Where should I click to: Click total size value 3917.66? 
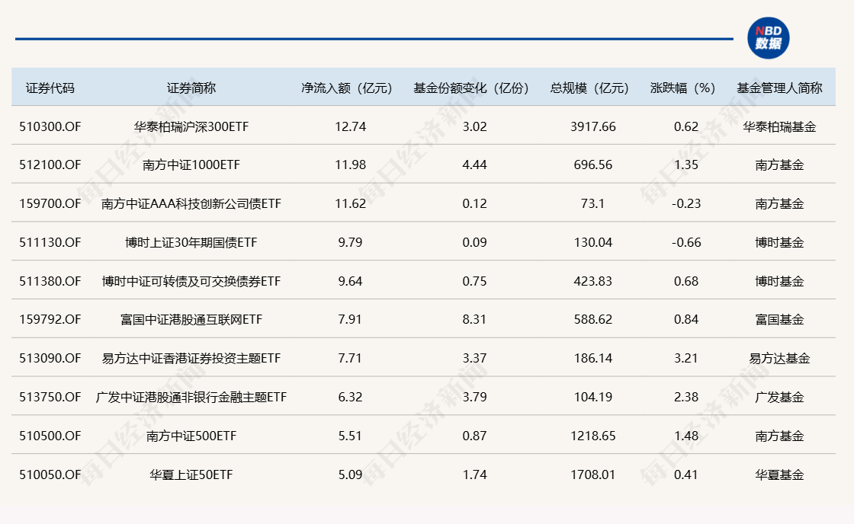click(x=593, y=126)
